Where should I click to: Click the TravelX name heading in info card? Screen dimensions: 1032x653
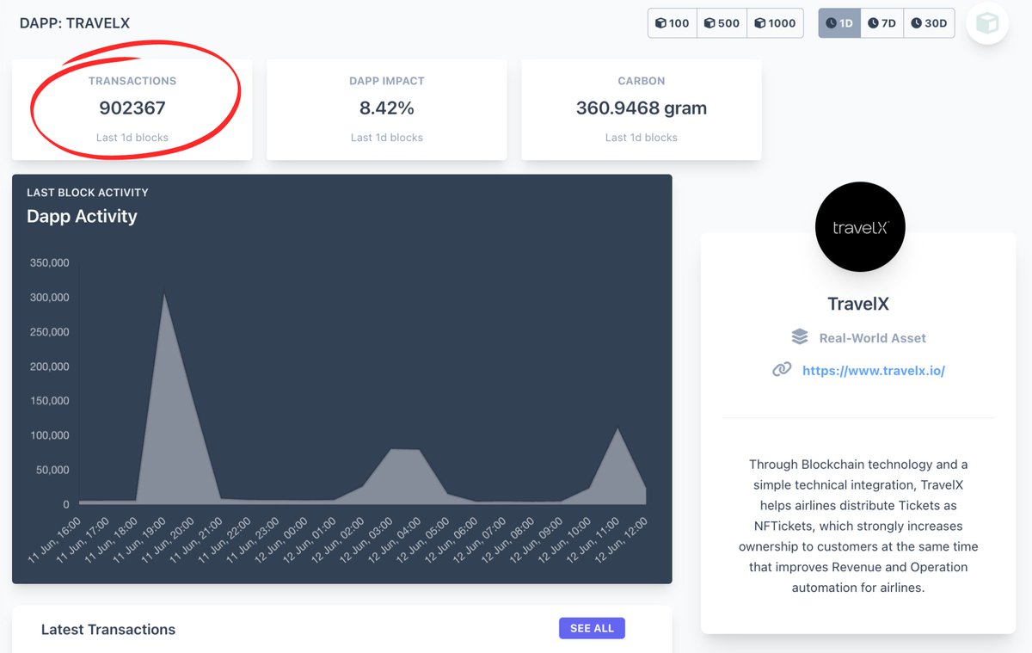click(860, 304)
